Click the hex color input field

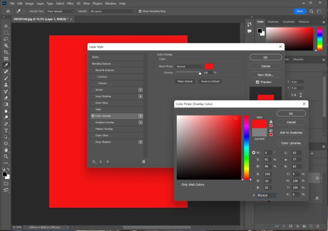[266, 196]
